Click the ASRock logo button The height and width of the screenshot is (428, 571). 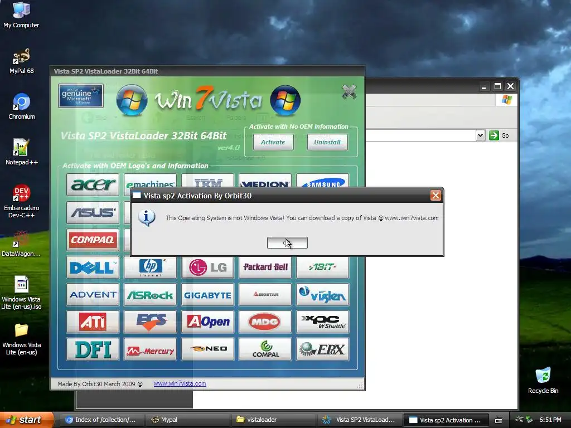(151, 294)
